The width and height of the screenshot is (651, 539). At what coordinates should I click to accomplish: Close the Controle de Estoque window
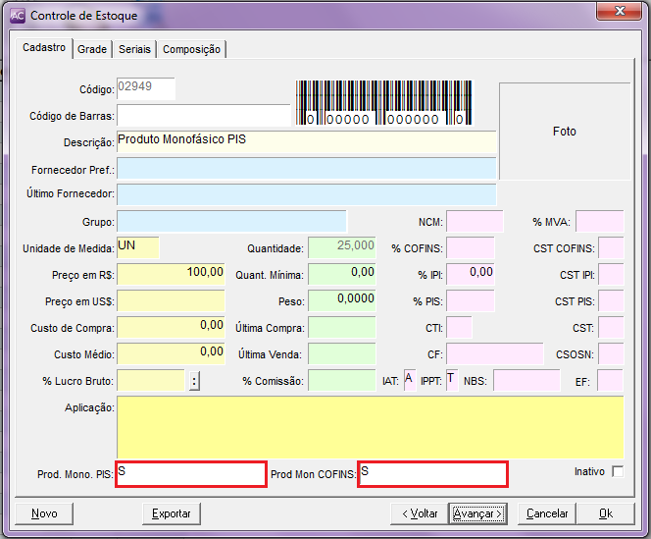pos(619,14)
